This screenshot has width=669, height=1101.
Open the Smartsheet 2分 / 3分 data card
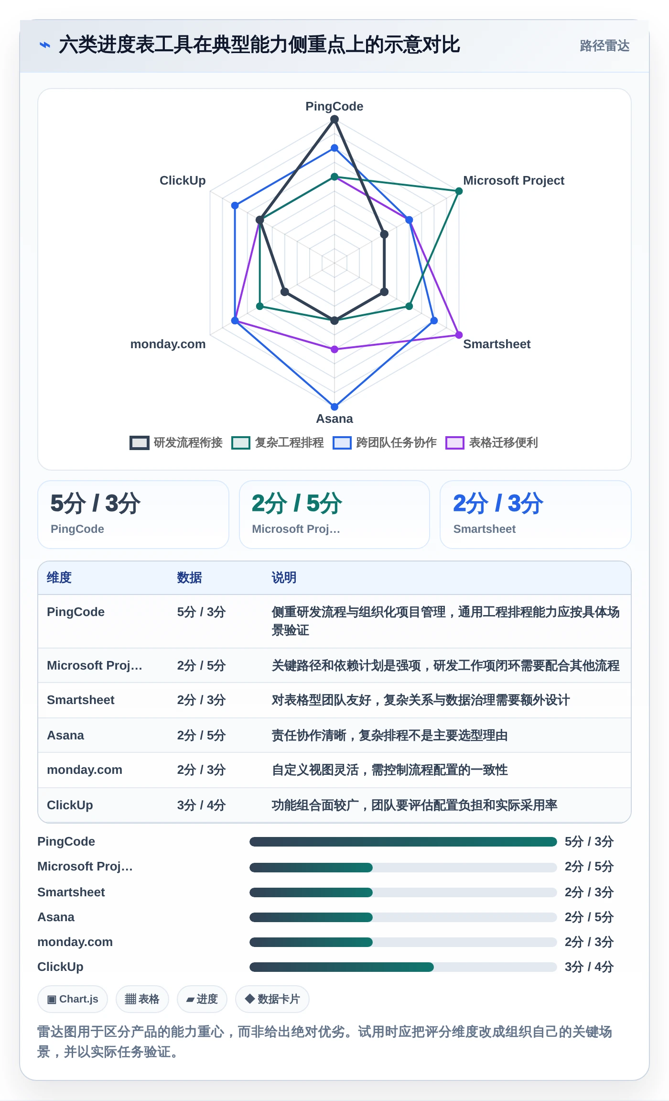click(x=536, y=515)
